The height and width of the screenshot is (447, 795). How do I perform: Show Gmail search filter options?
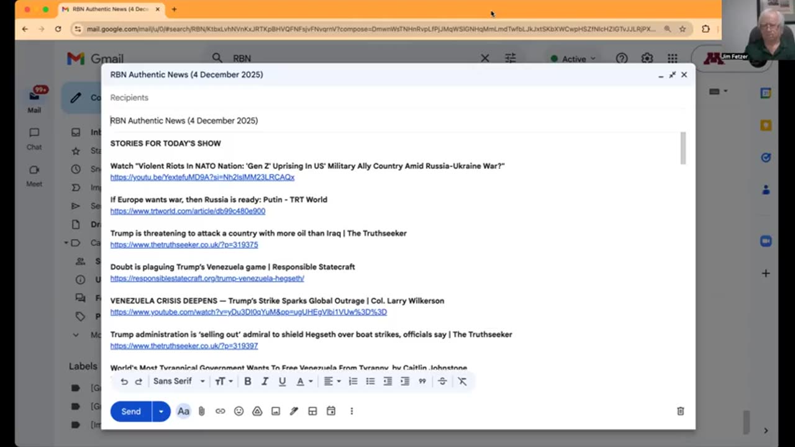click(x=511, y=58)
